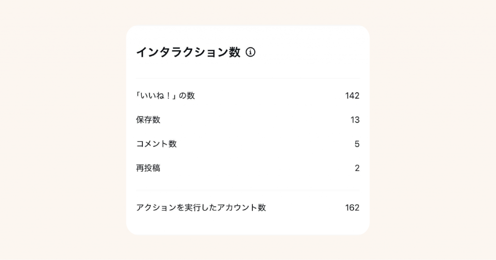Select the 保存数 label
Image resolution: width=496 pixels, height=260 pixels.
pyautogui.click(x=148, y=120)
